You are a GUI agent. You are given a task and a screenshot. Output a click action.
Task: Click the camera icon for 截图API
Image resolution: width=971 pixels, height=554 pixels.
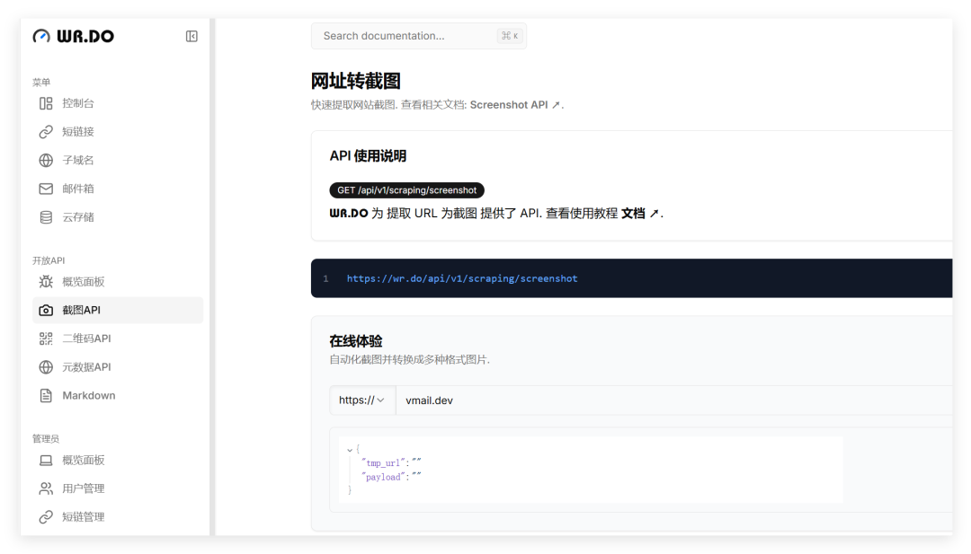click(x=46, y=311)
